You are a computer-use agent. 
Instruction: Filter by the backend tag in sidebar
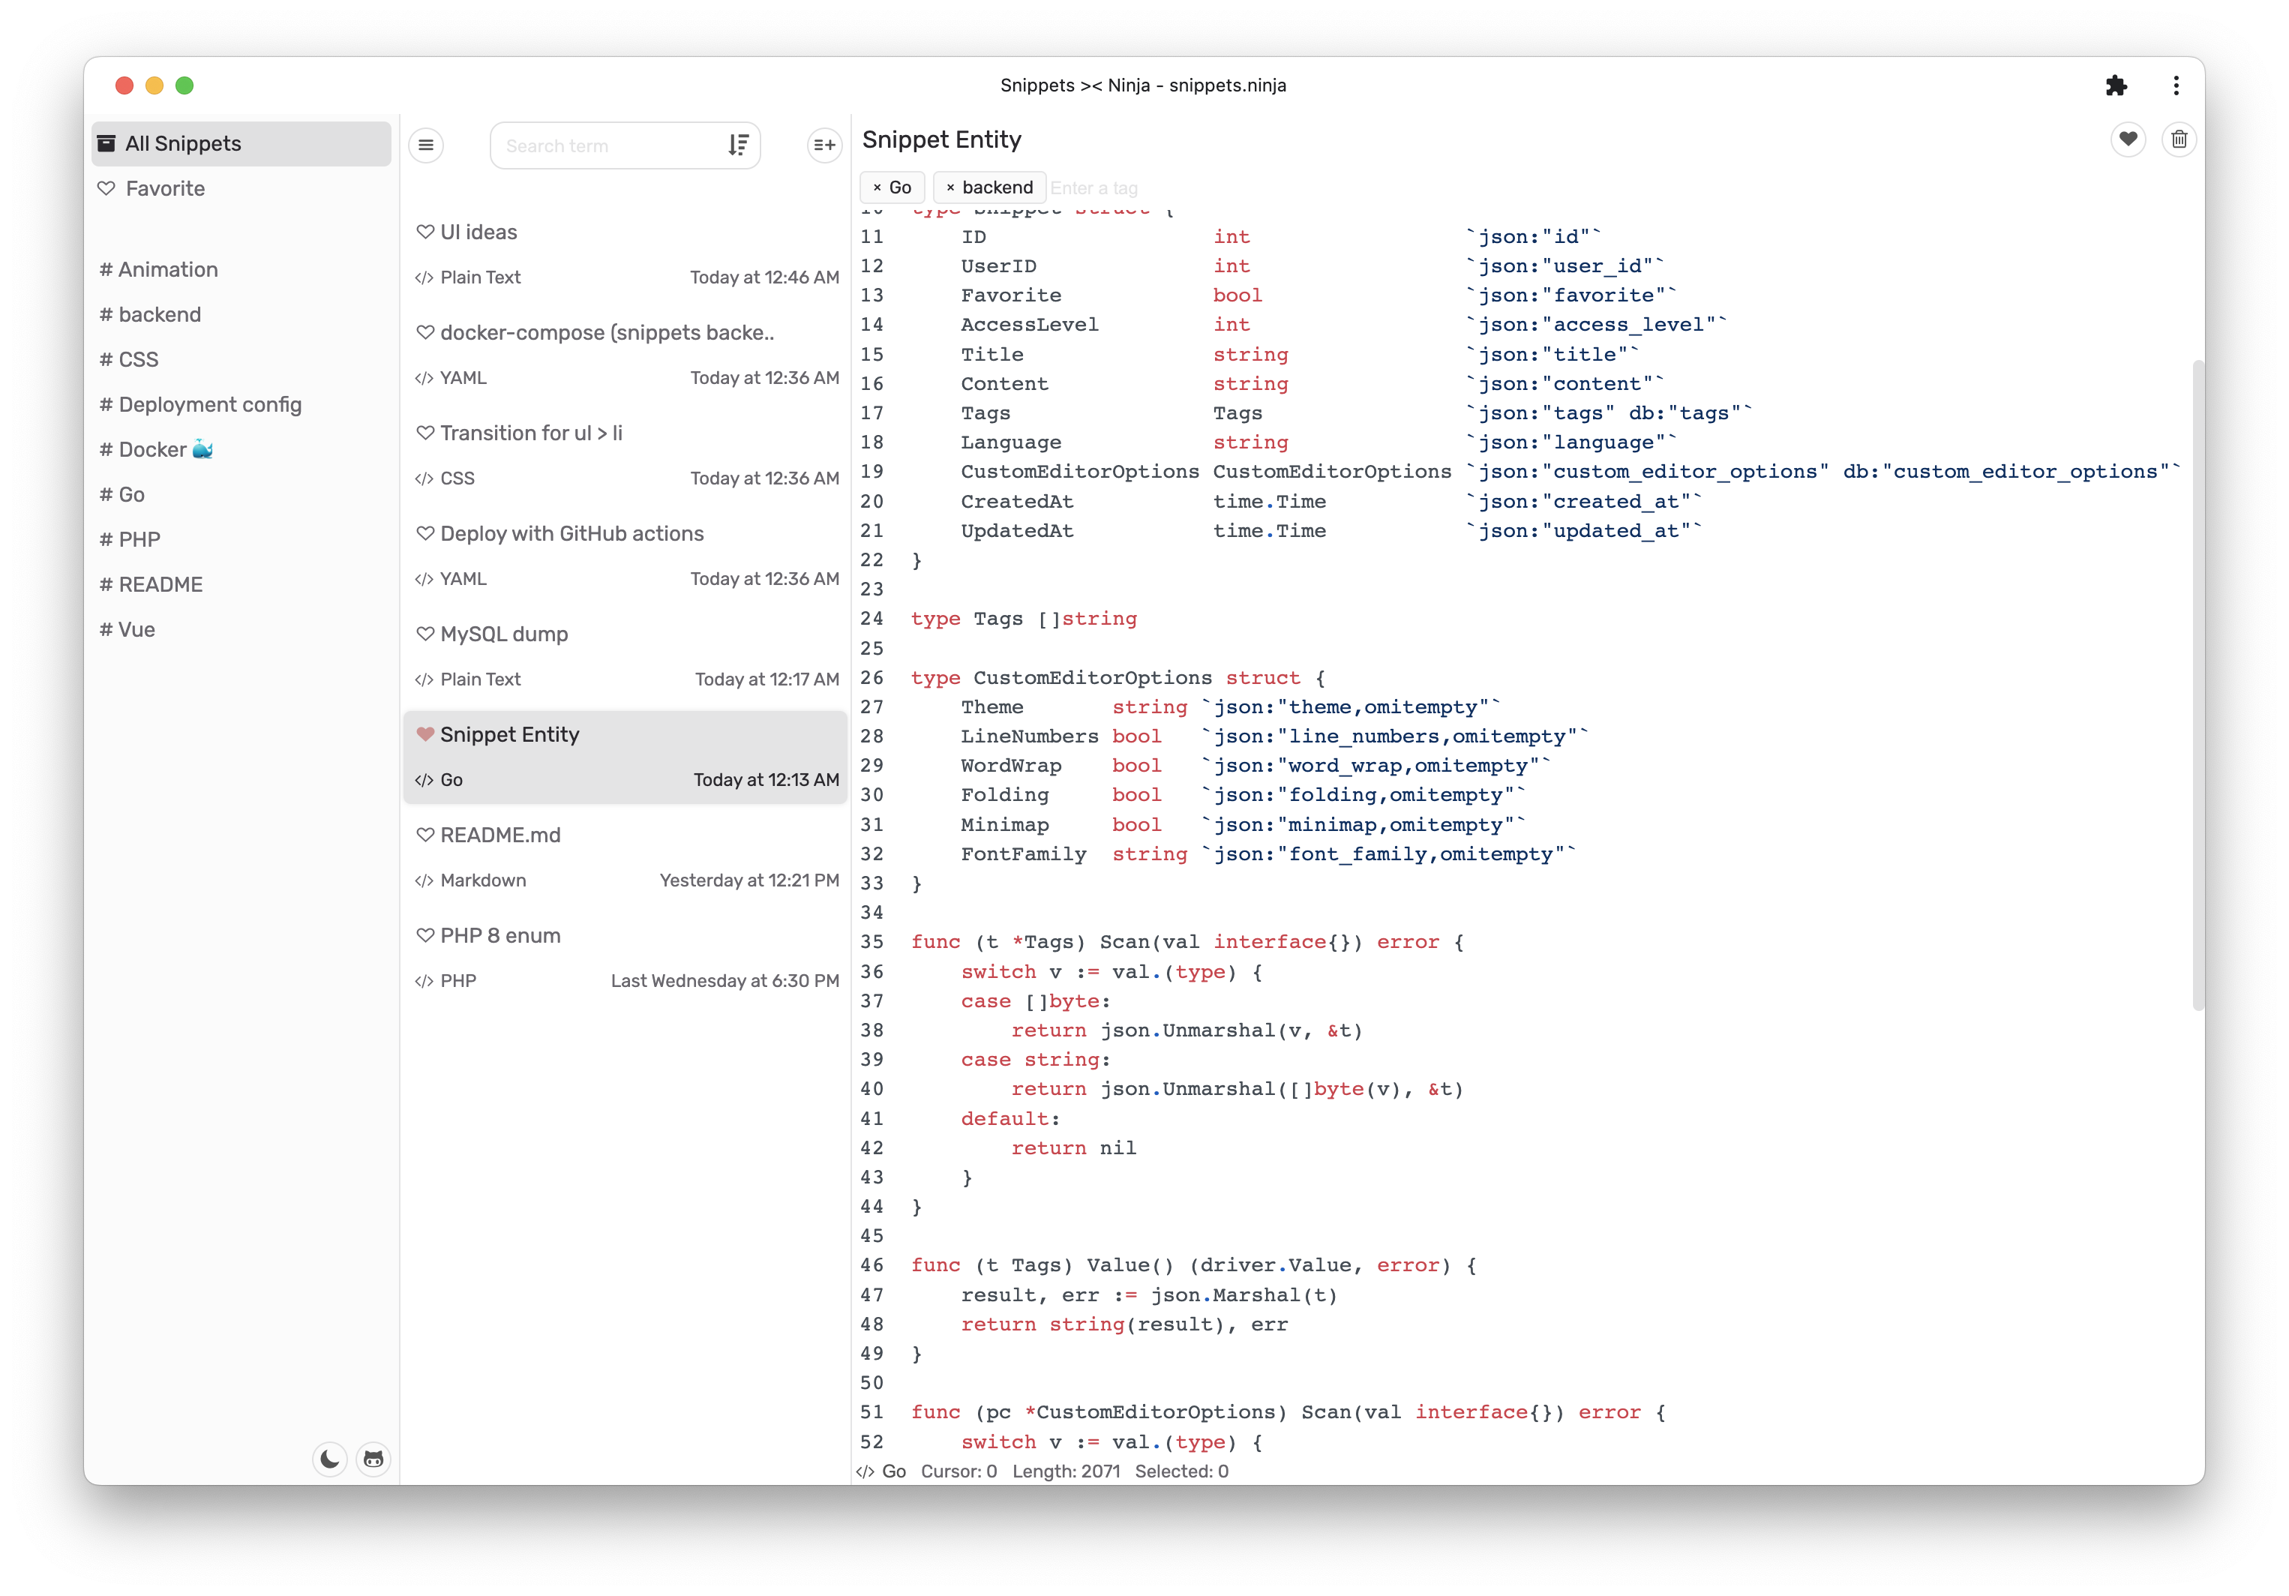pyautogui.click(x=151, y=314)
